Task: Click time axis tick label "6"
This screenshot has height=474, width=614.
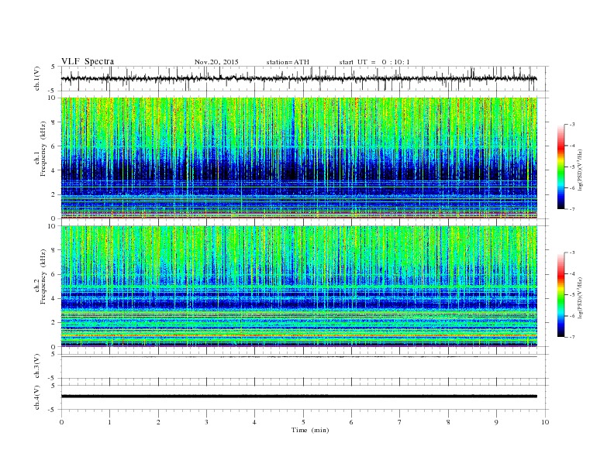Action: 351,422
